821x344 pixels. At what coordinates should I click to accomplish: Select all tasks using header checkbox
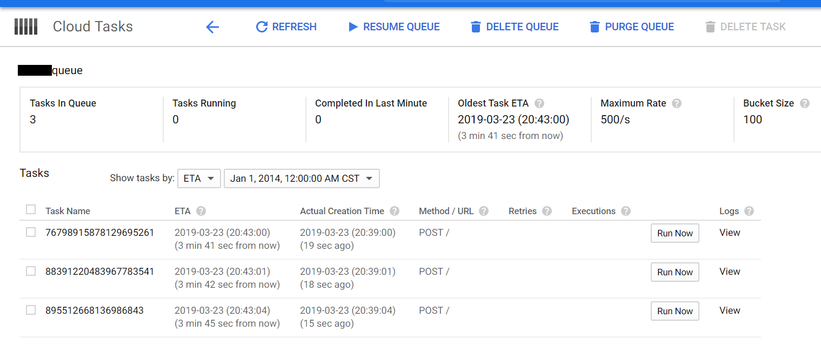coord(31,209)
